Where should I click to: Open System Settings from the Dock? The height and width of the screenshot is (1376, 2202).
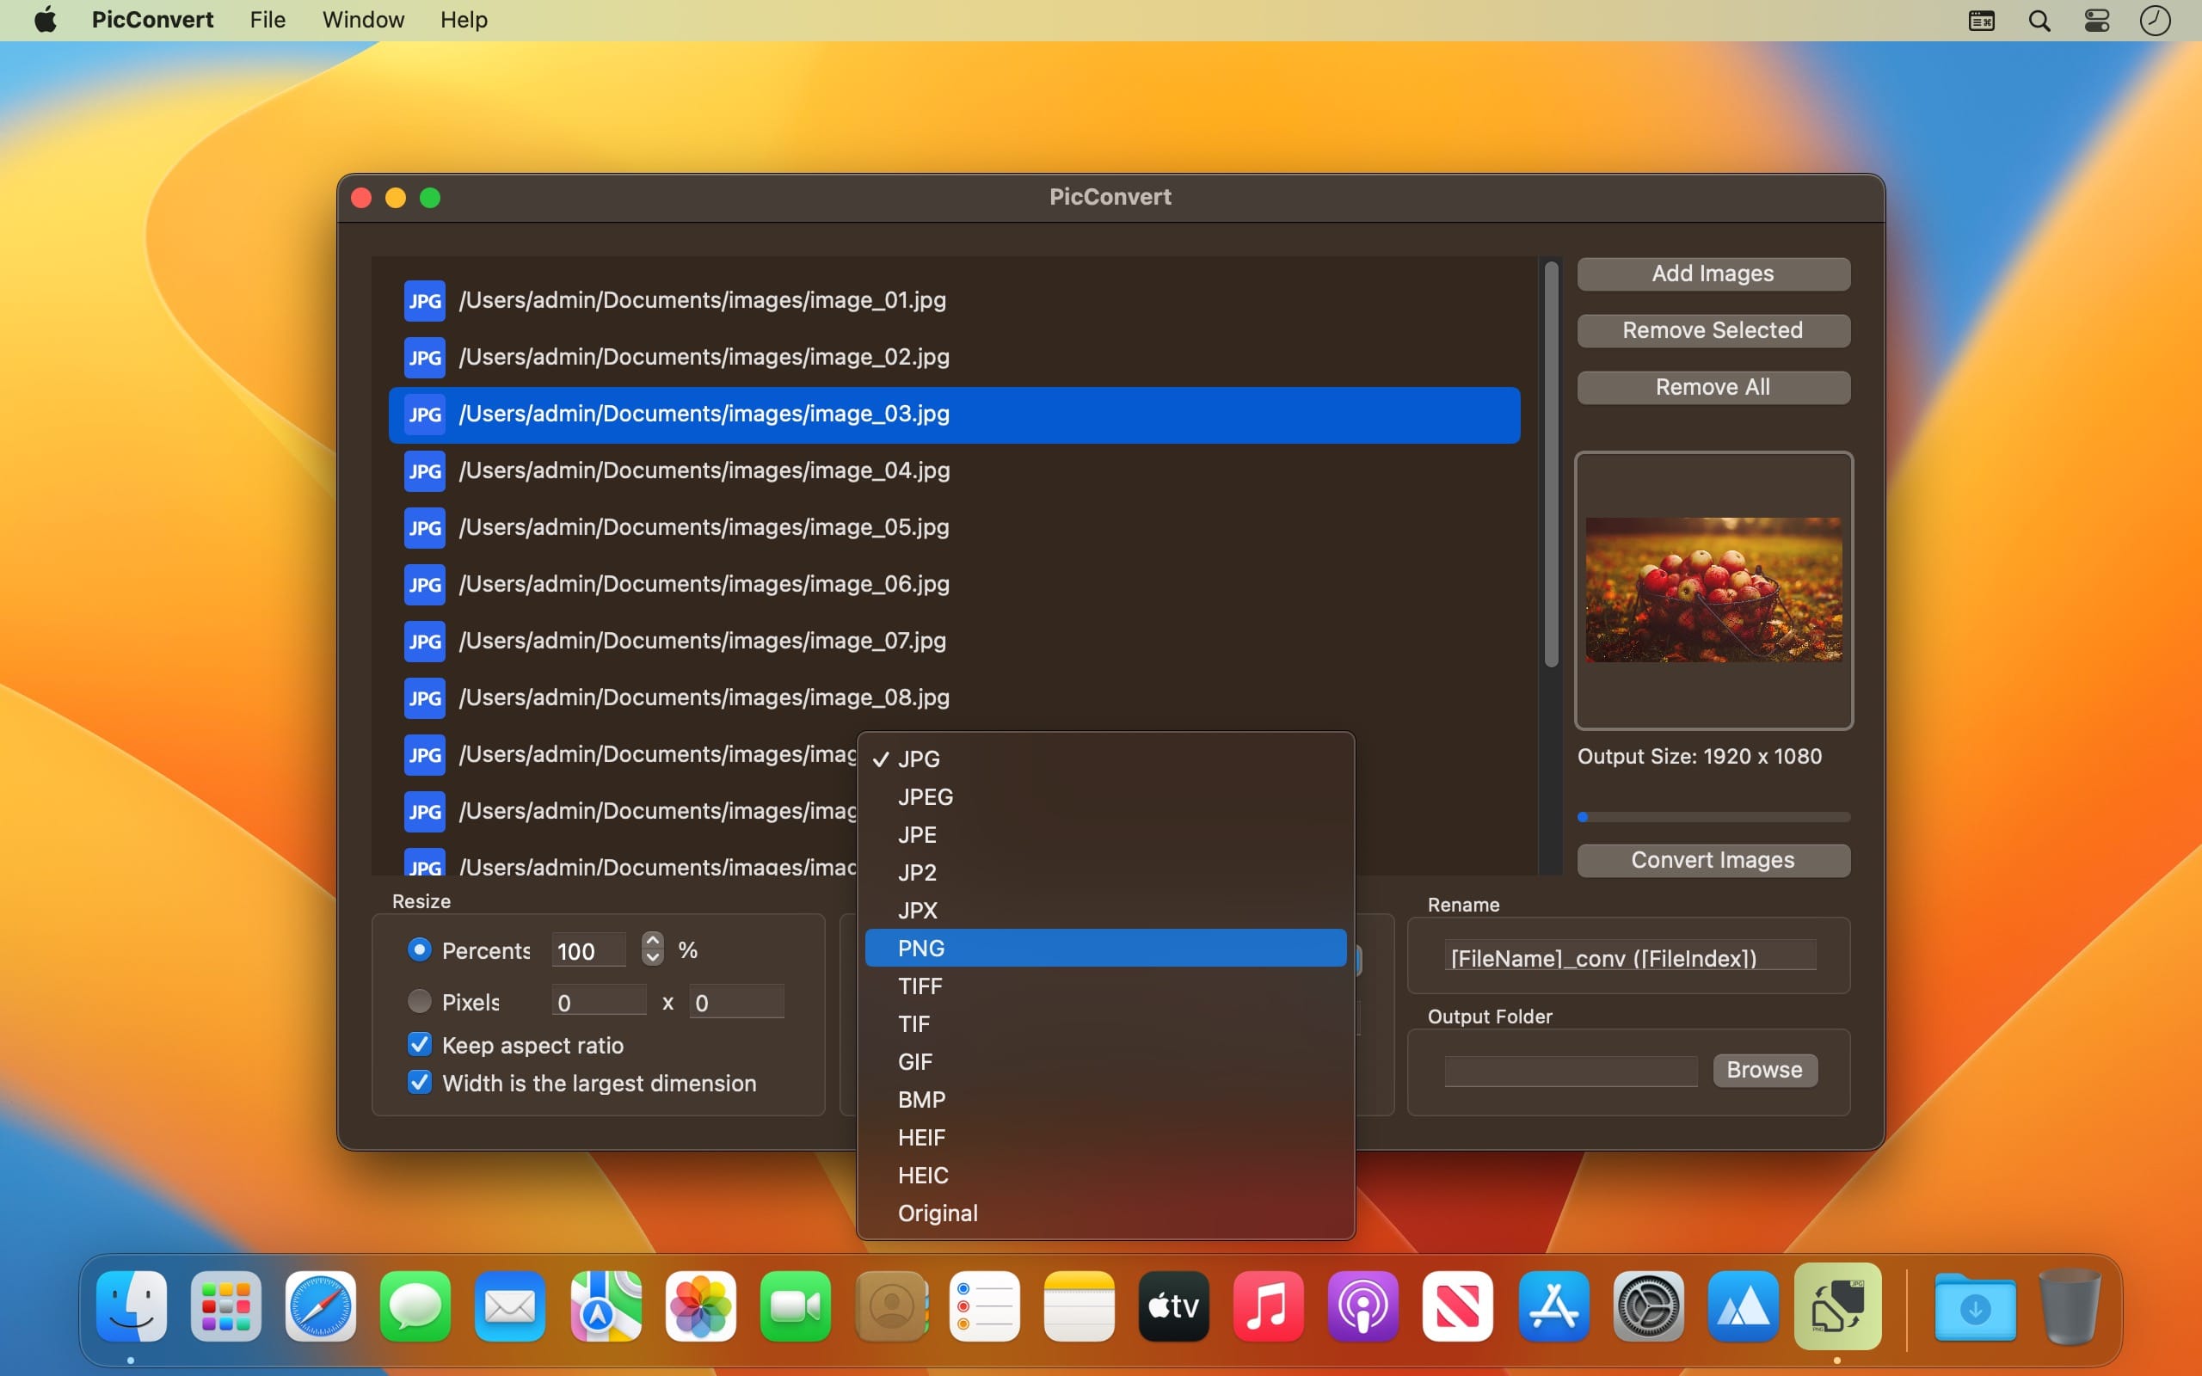[x=1648, y=1306]
